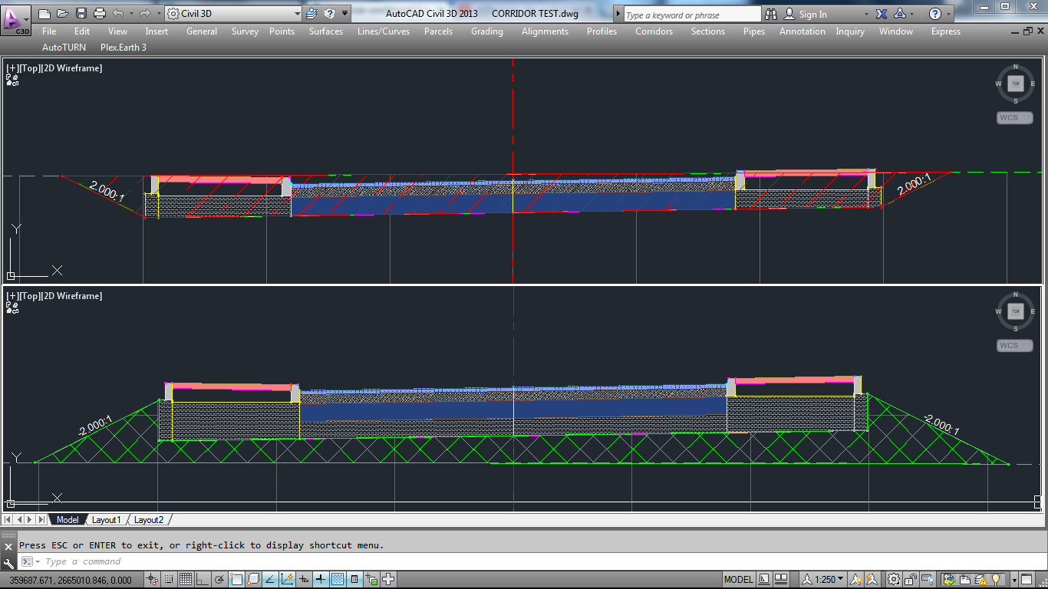Viewport: 1048px width, 589px height.
Task: Toggle Lineweight display in status bar
Action: (321, 579)
